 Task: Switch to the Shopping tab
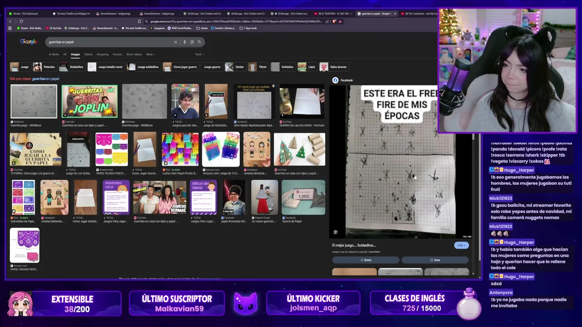coord(103,54)
